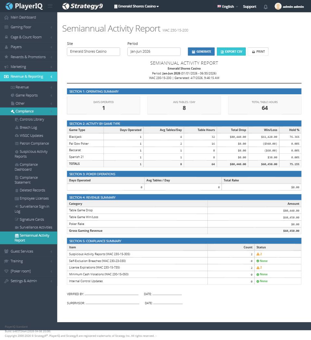
Task: Open Surveillance Activities camera icon item
Action: tap(17, 228)
